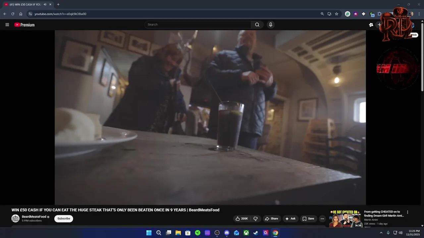Open options for Martin Amini video
The image size is (424, 238).
(x=407, y=212)
